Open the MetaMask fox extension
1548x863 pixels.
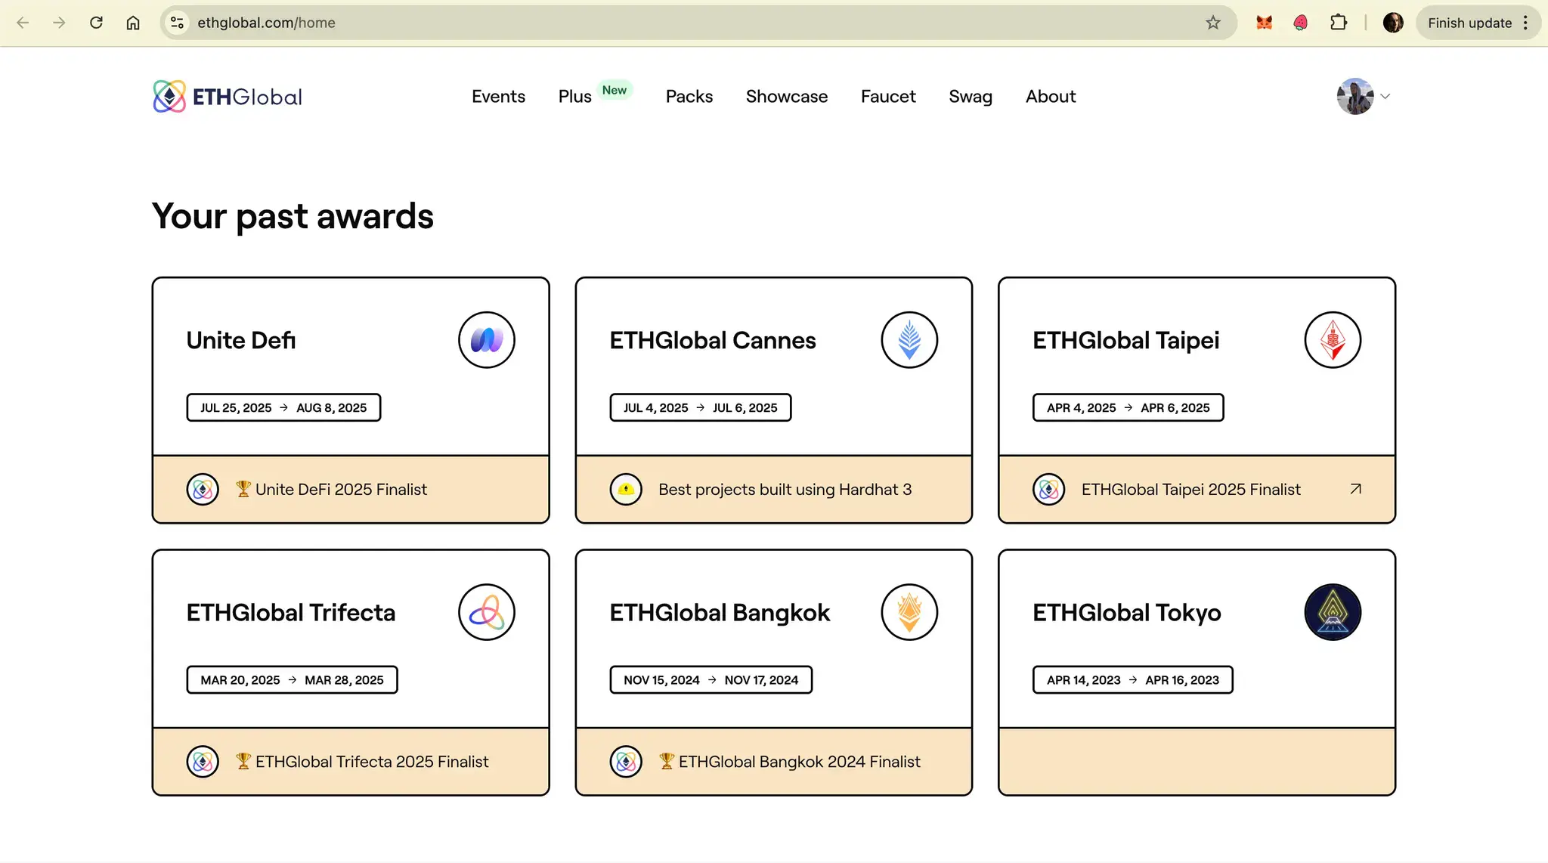pos(1264,23)
